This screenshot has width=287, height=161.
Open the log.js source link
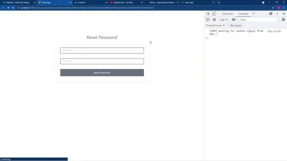coord(274,31)
